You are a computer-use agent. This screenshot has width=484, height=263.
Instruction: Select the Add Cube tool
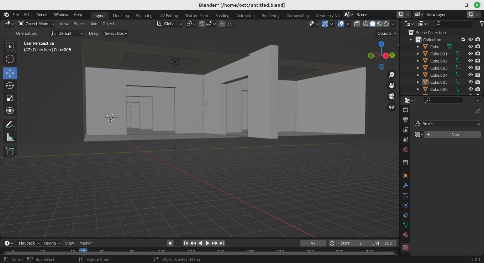click(x=10, y=152)
